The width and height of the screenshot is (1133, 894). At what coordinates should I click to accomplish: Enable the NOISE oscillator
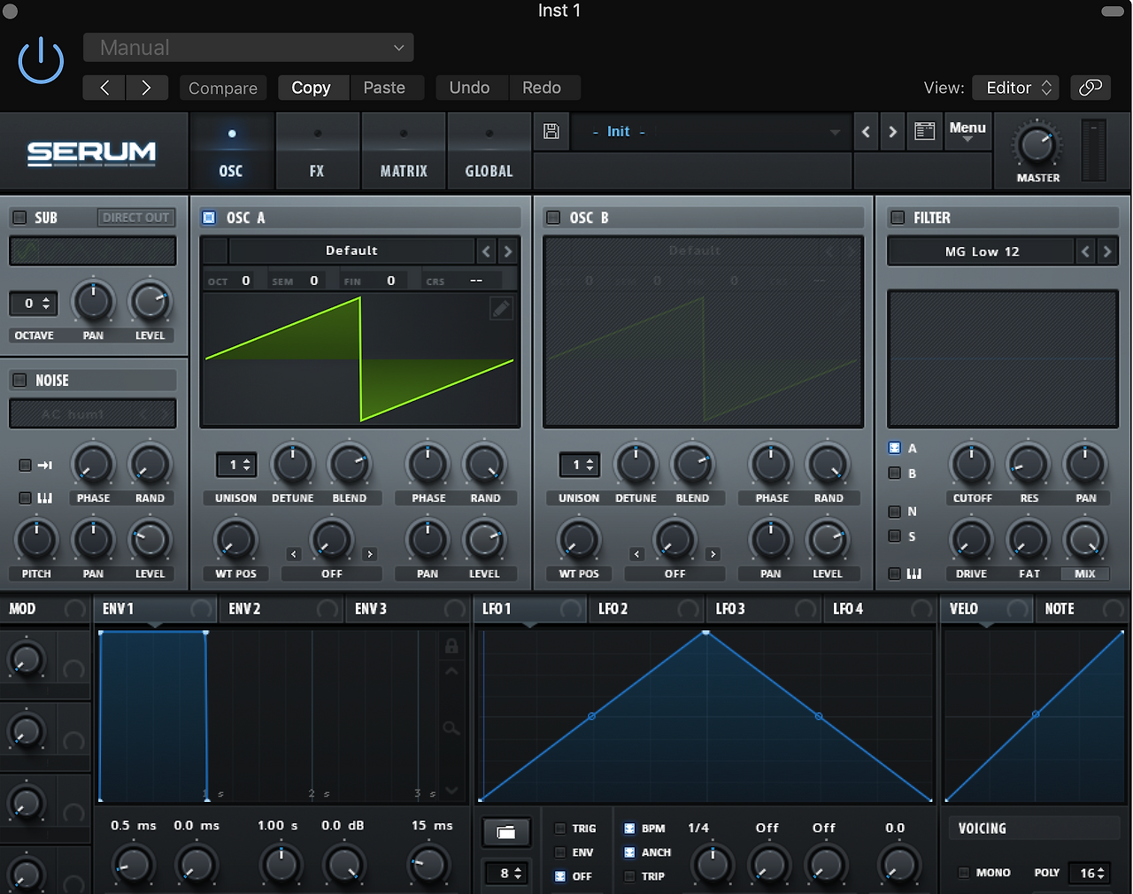[x=19, y=381]
